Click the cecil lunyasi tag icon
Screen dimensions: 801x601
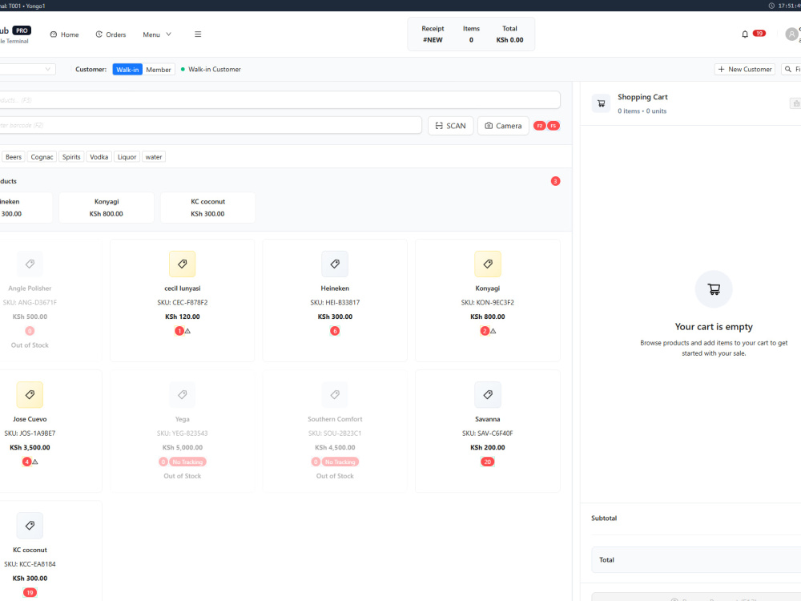(183, 264)
